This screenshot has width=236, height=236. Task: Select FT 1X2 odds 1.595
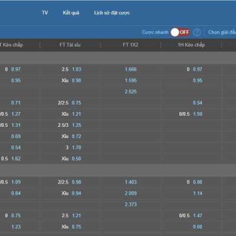point(131,80)
